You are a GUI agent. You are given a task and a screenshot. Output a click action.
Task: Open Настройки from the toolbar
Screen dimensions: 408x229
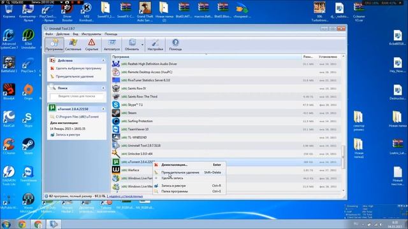156,45
